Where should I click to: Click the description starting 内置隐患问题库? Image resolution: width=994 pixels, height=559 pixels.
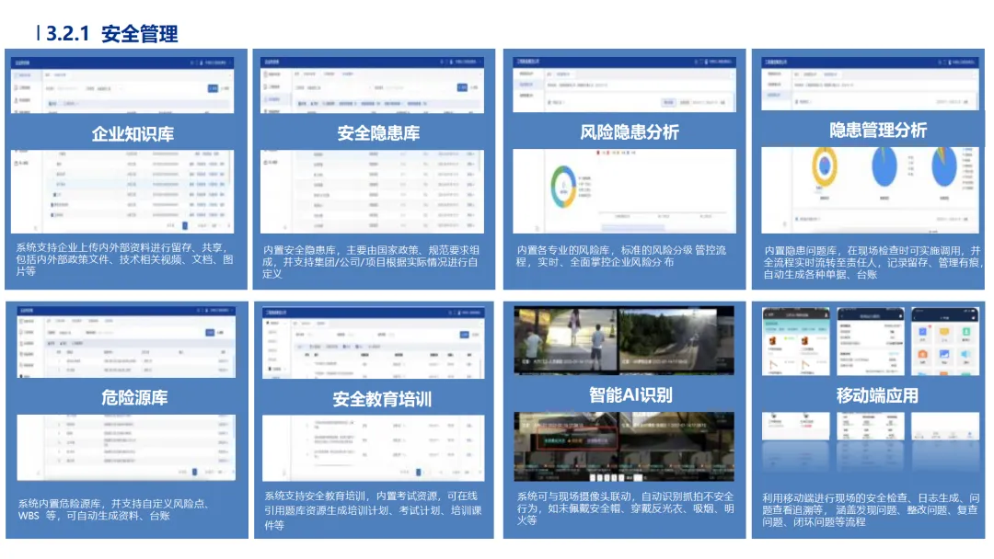pyautogui.click(x=873, y=262)
